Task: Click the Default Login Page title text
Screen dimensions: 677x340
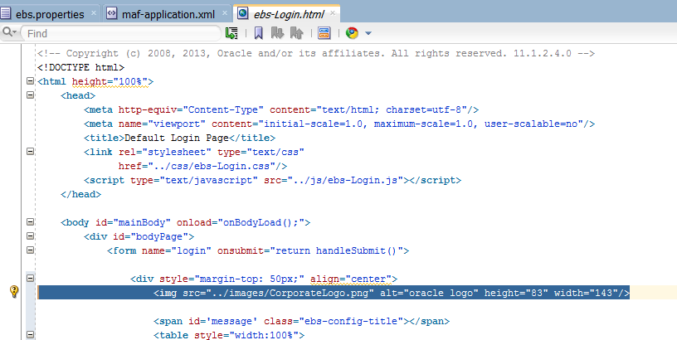Action: (177, 138)
